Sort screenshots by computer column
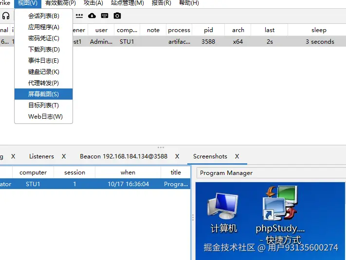346x260 pixels. pyautogui.click(x=33, y=173)
